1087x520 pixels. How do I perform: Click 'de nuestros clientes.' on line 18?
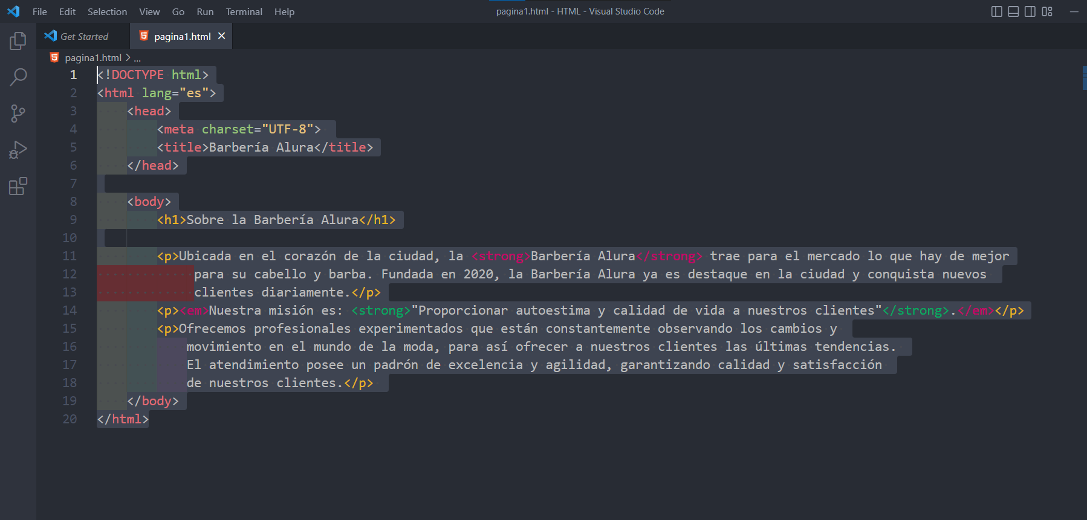tap(265, 383)
